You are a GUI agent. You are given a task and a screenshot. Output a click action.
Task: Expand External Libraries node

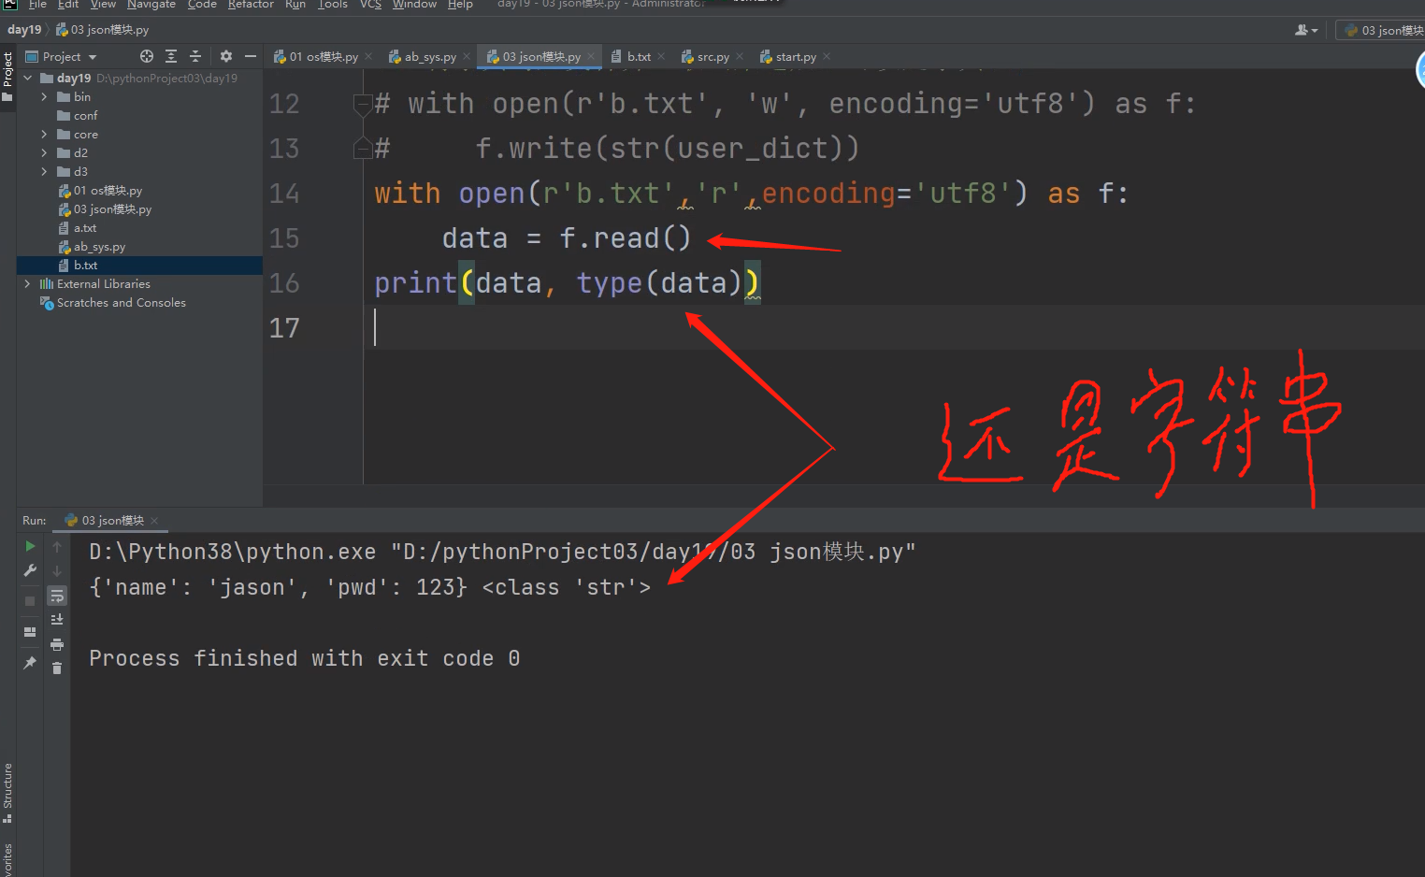click(x=27, y=284)
